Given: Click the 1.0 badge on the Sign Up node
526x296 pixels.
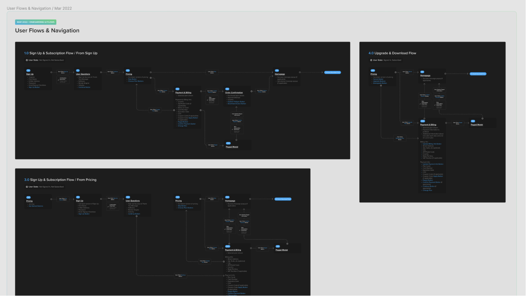Looking at the screenshot, I should pos(28,71).
